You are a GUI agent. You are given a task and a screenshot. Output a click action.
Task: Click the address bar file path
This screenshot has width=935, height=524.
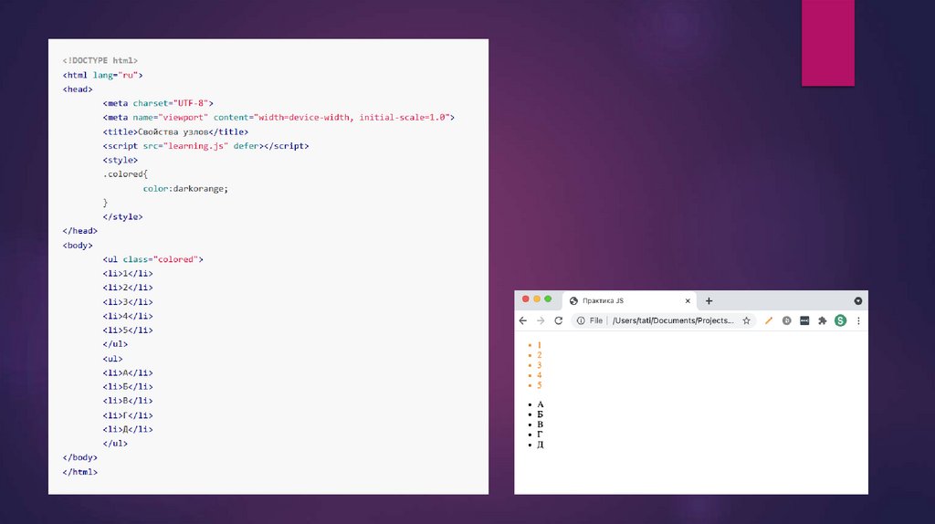pos(673,320)
